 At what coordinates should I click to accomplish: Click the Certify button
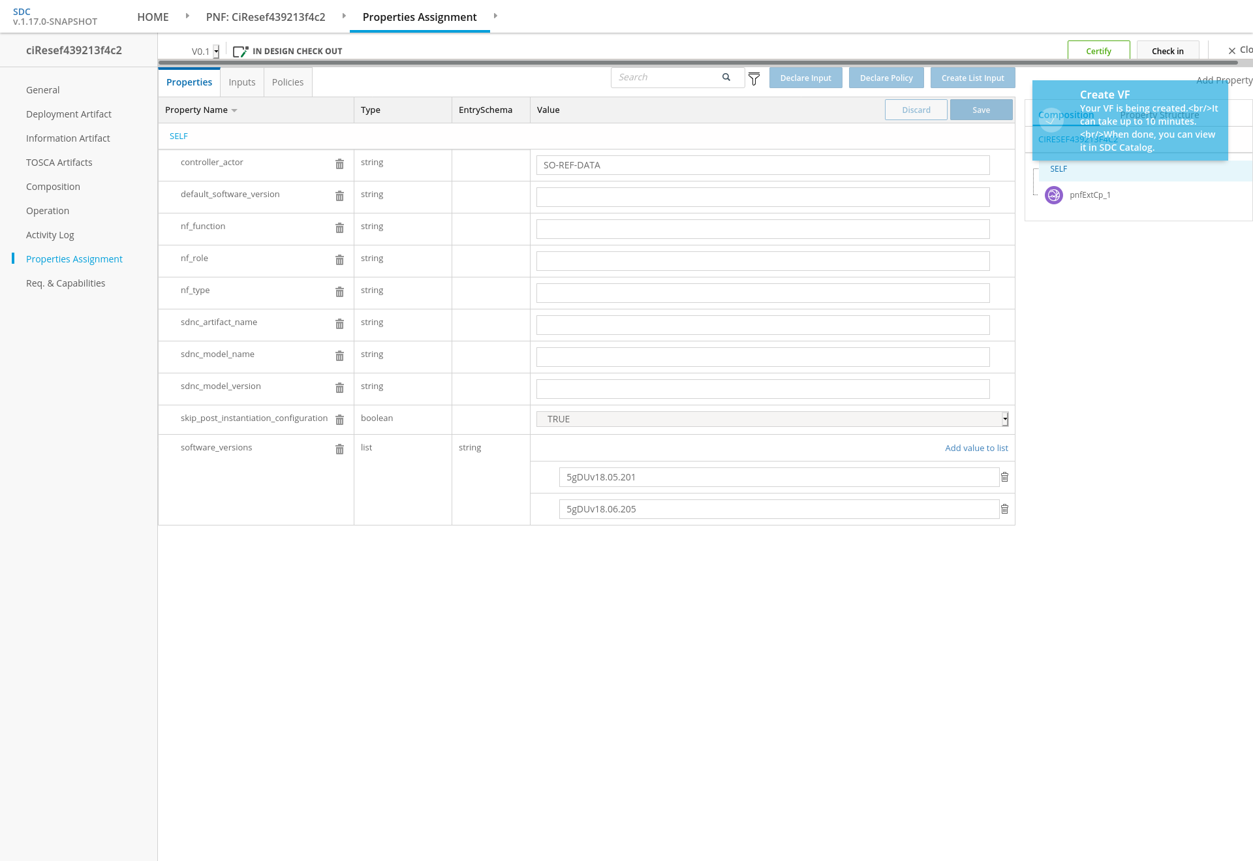[x=1099, y=51]
